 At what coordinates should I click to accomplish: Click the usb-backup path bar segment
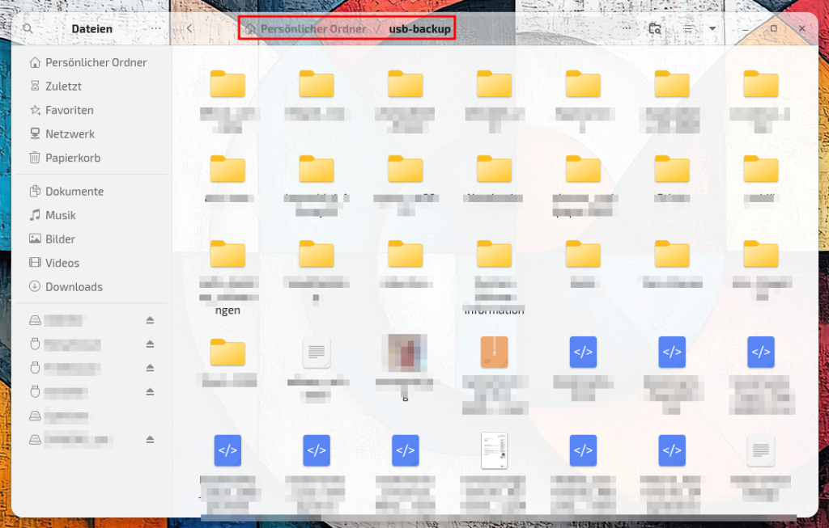[x=419, y=29]
